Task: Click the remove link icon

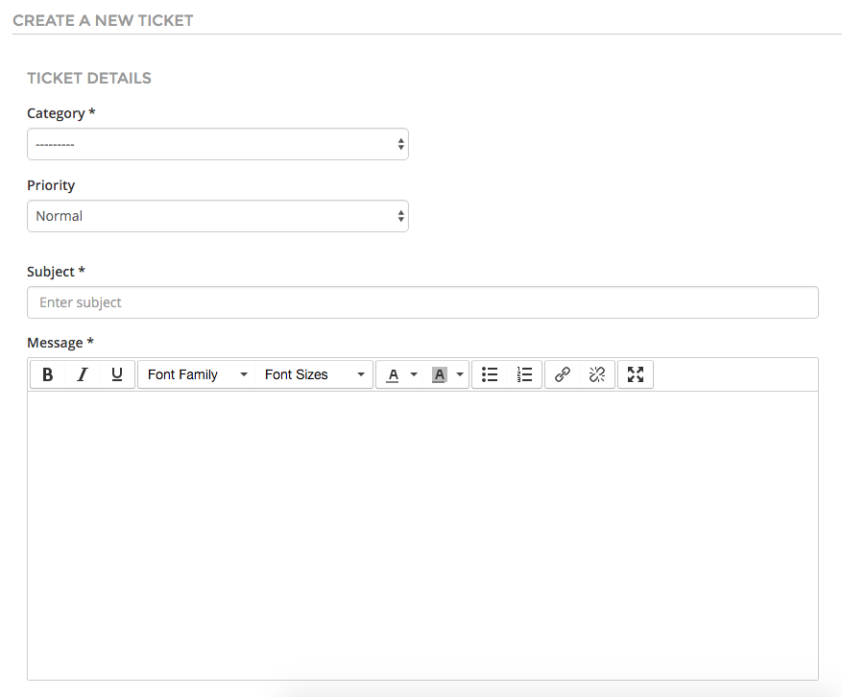Action: pyautogui.click(x=597, y=374)
